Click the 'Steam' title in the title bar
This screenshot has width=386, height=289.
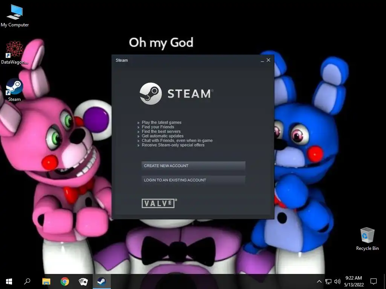point(122,60)
